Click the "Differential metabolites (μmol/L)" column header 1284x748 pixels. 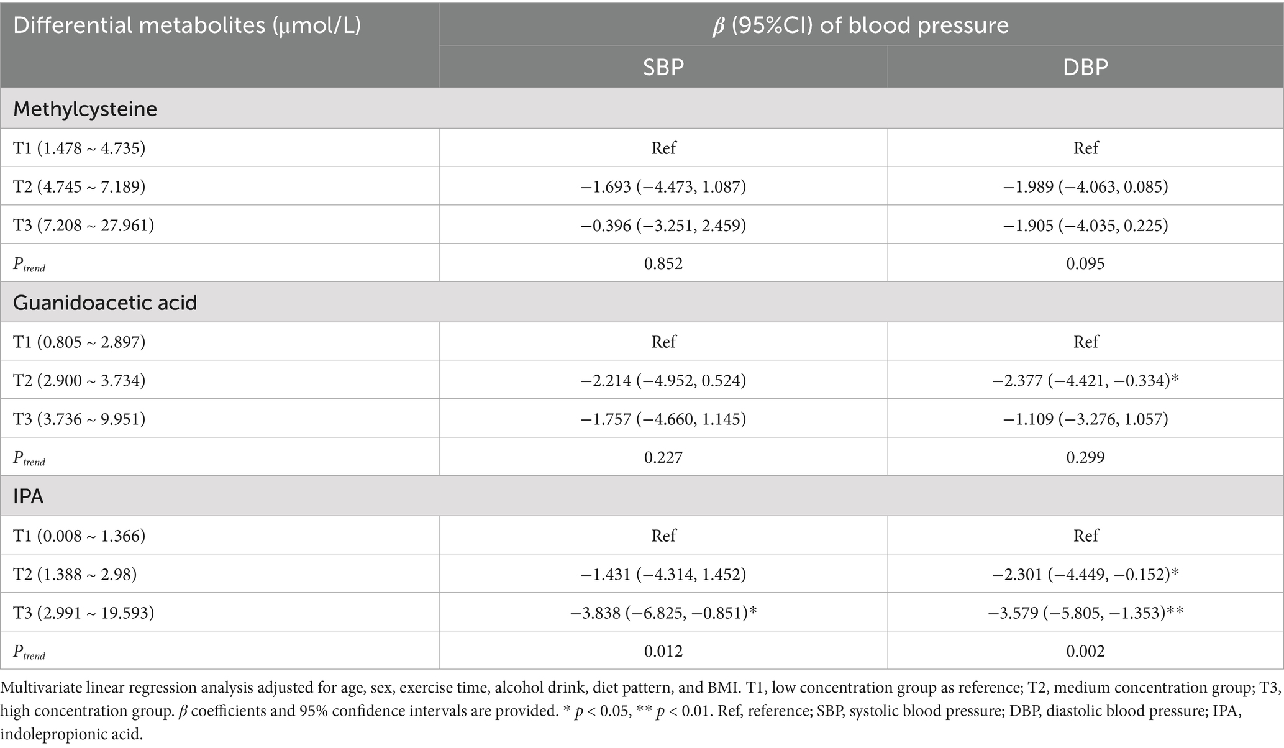(x=187, y=26)
